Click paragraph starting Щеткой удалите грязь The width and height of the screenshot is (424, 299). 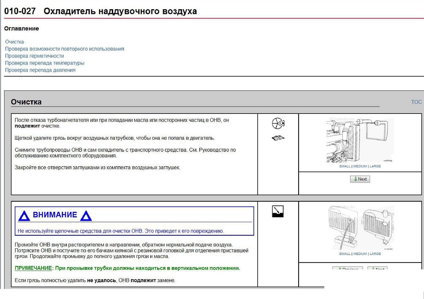[115, 138]
